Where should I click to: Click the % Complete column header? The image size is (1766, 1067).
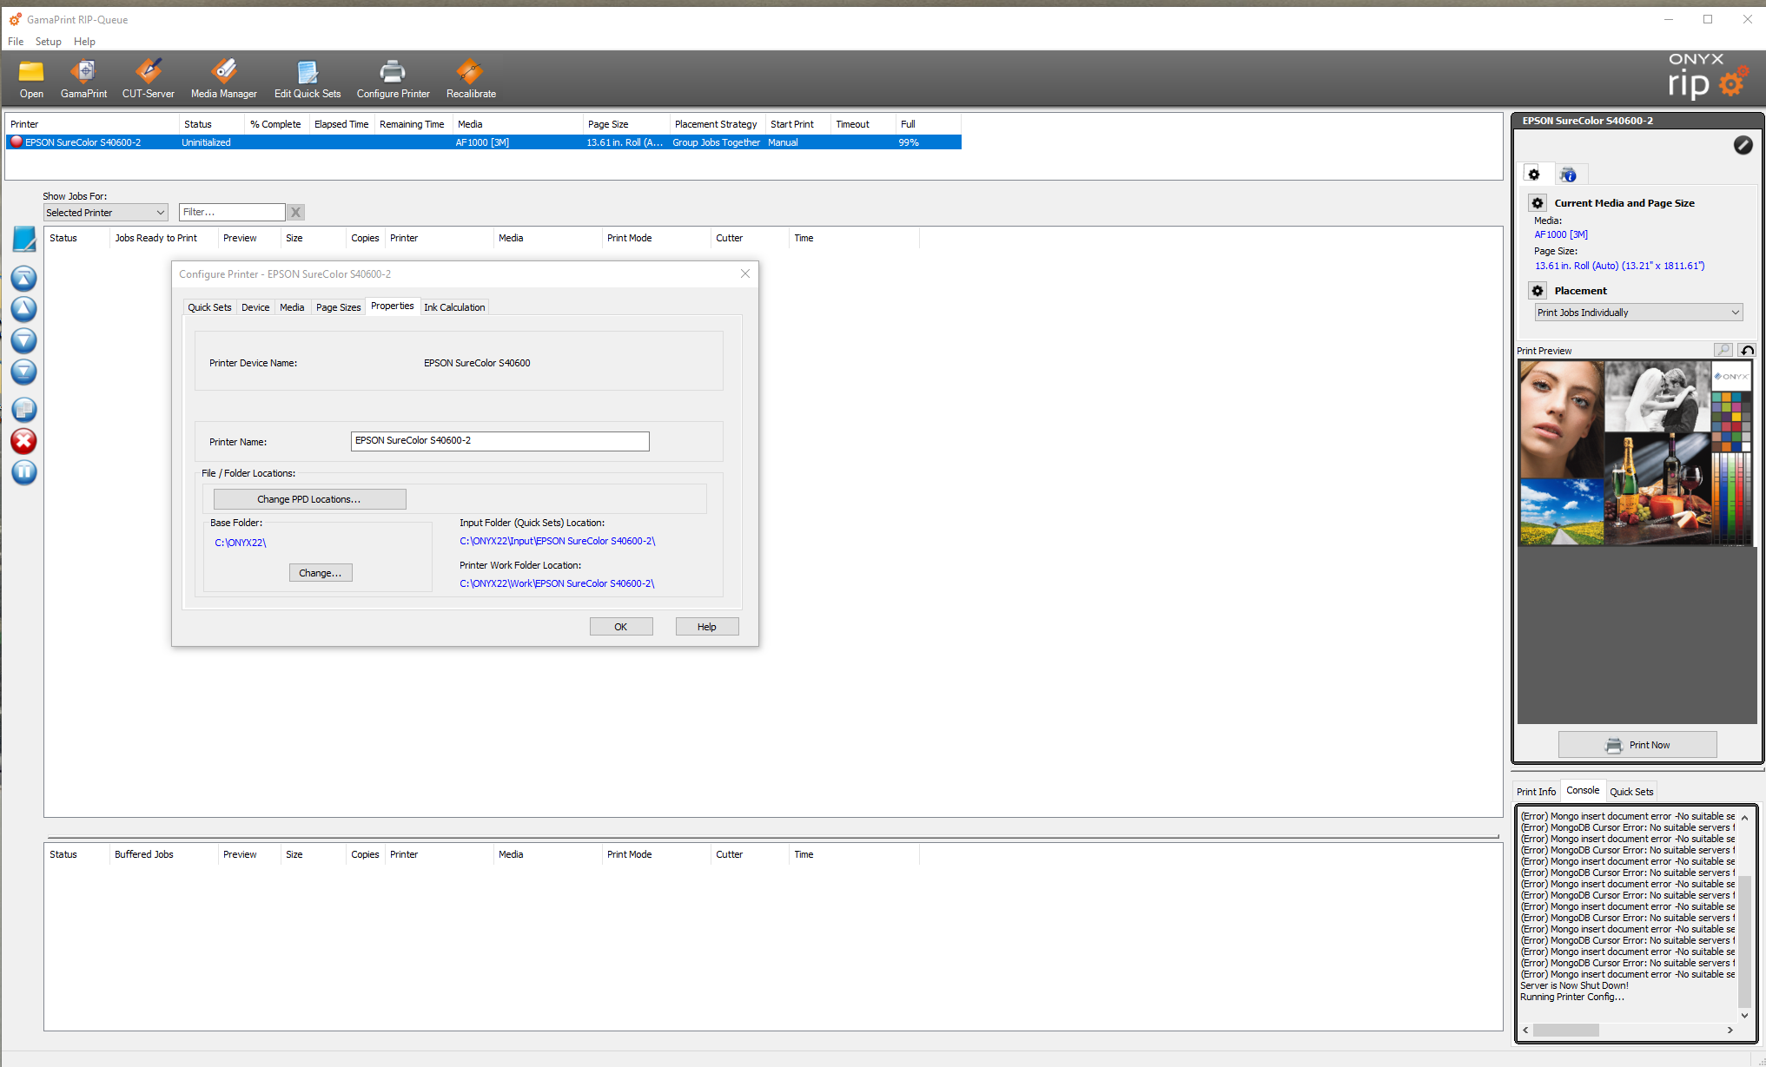(x=275, y=124)
